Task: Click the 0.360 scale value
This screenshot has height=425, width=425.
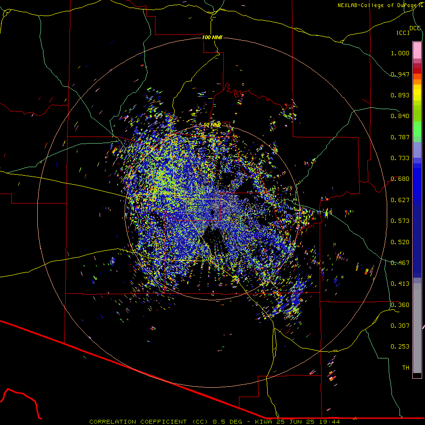Action: 400,305
